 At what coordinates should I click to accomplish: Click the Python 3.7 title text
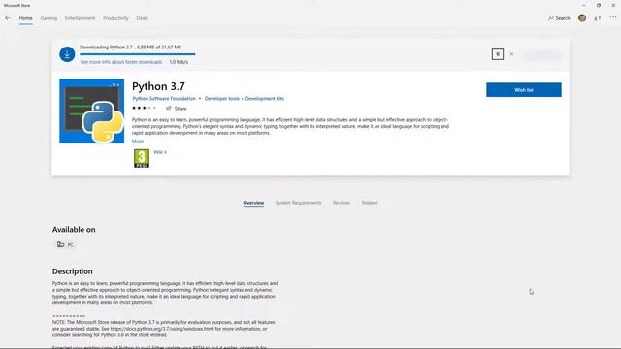click(158, 86)
